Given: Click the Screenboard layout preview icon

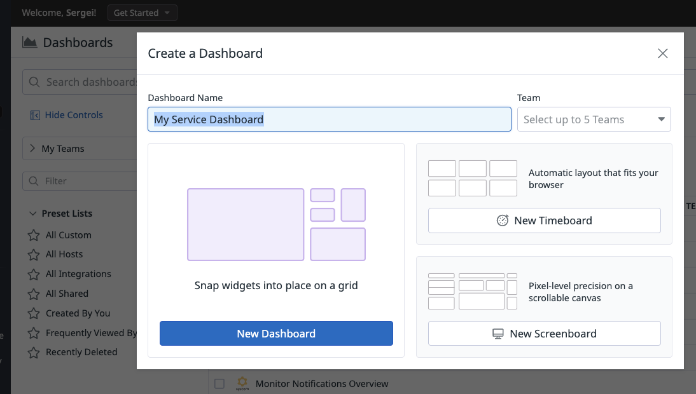Looking at the screenshot, I should coord(472,291).
